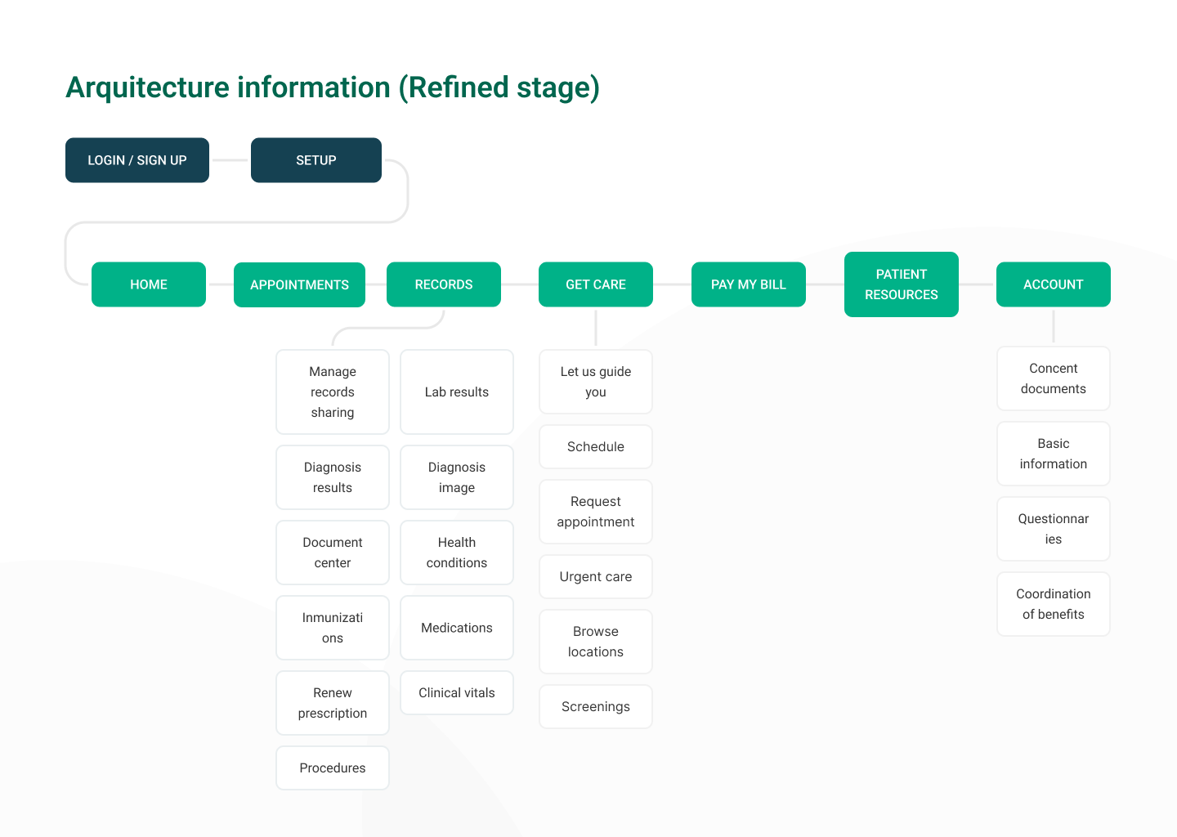Select the PATIENT RESOURCES box
Screen dimensions: 1177x837
[x=902, y=284]
